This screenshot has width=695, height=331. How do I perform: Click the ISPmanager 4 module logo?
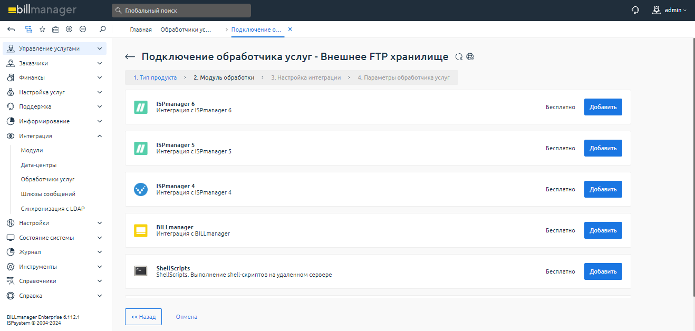[x=140, y=189]
